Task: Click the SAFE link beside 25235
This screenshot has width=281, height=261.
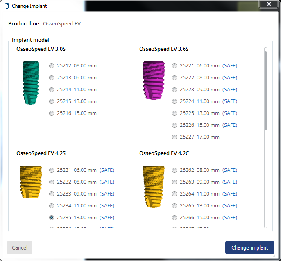Action: [x=107, y=218]
